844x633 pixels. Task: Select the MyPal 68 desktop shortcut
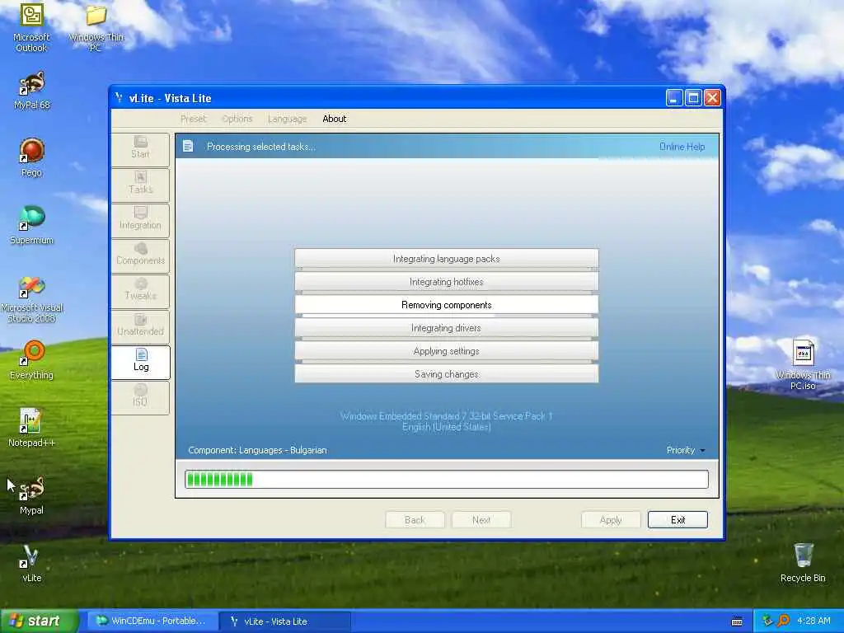pyautogui.click(x=32, y=91)
